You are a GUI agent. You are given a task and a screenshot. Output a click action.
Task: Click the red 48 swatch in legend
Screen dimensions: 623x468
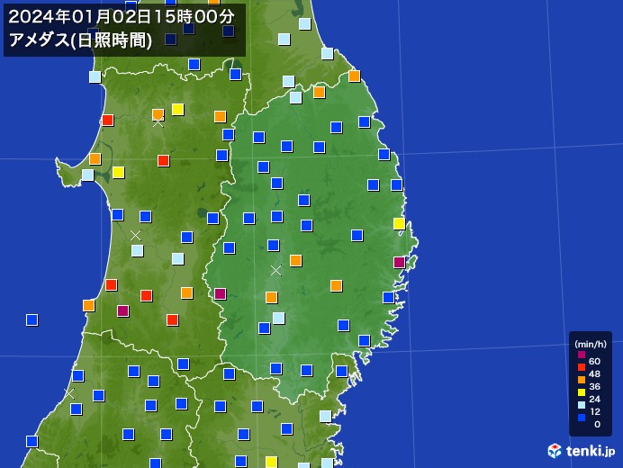coord(582,367)
